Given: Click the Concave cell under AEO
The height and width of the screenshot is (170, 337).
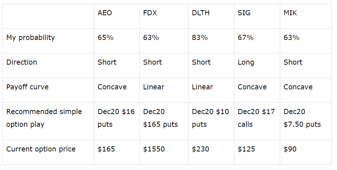Looking at the screenshot, I should pyautogui.click(x=112, y=87).
